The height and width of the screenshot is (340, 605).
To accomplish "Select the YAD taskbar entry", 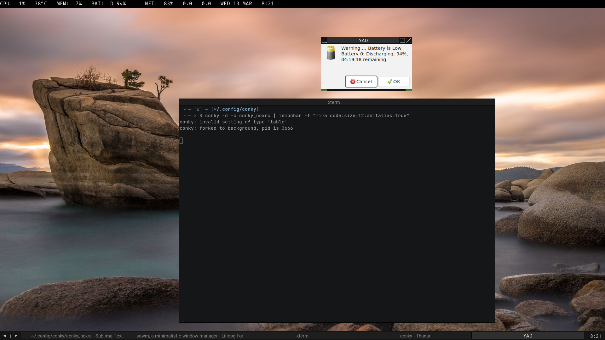I will point(528,336).
